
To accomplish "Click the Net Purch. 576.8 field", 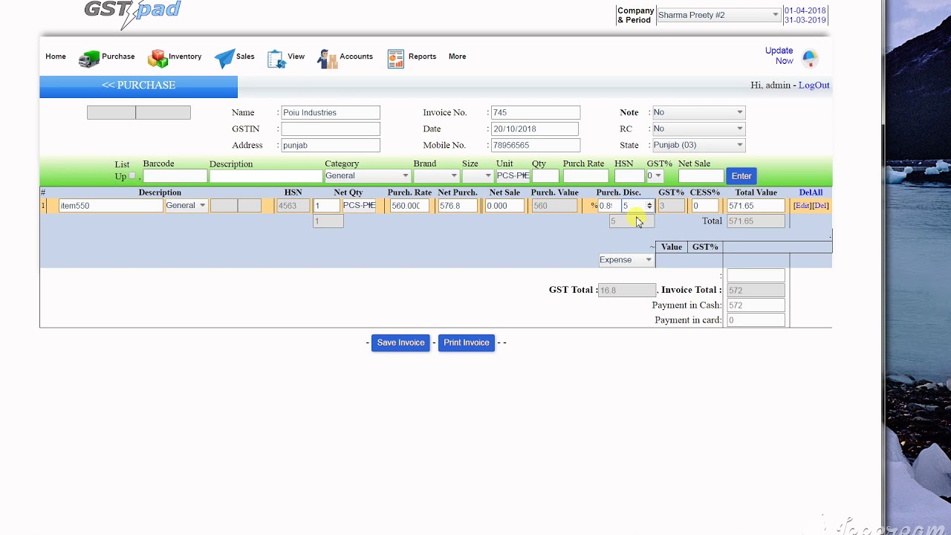I will click(457, 206).
